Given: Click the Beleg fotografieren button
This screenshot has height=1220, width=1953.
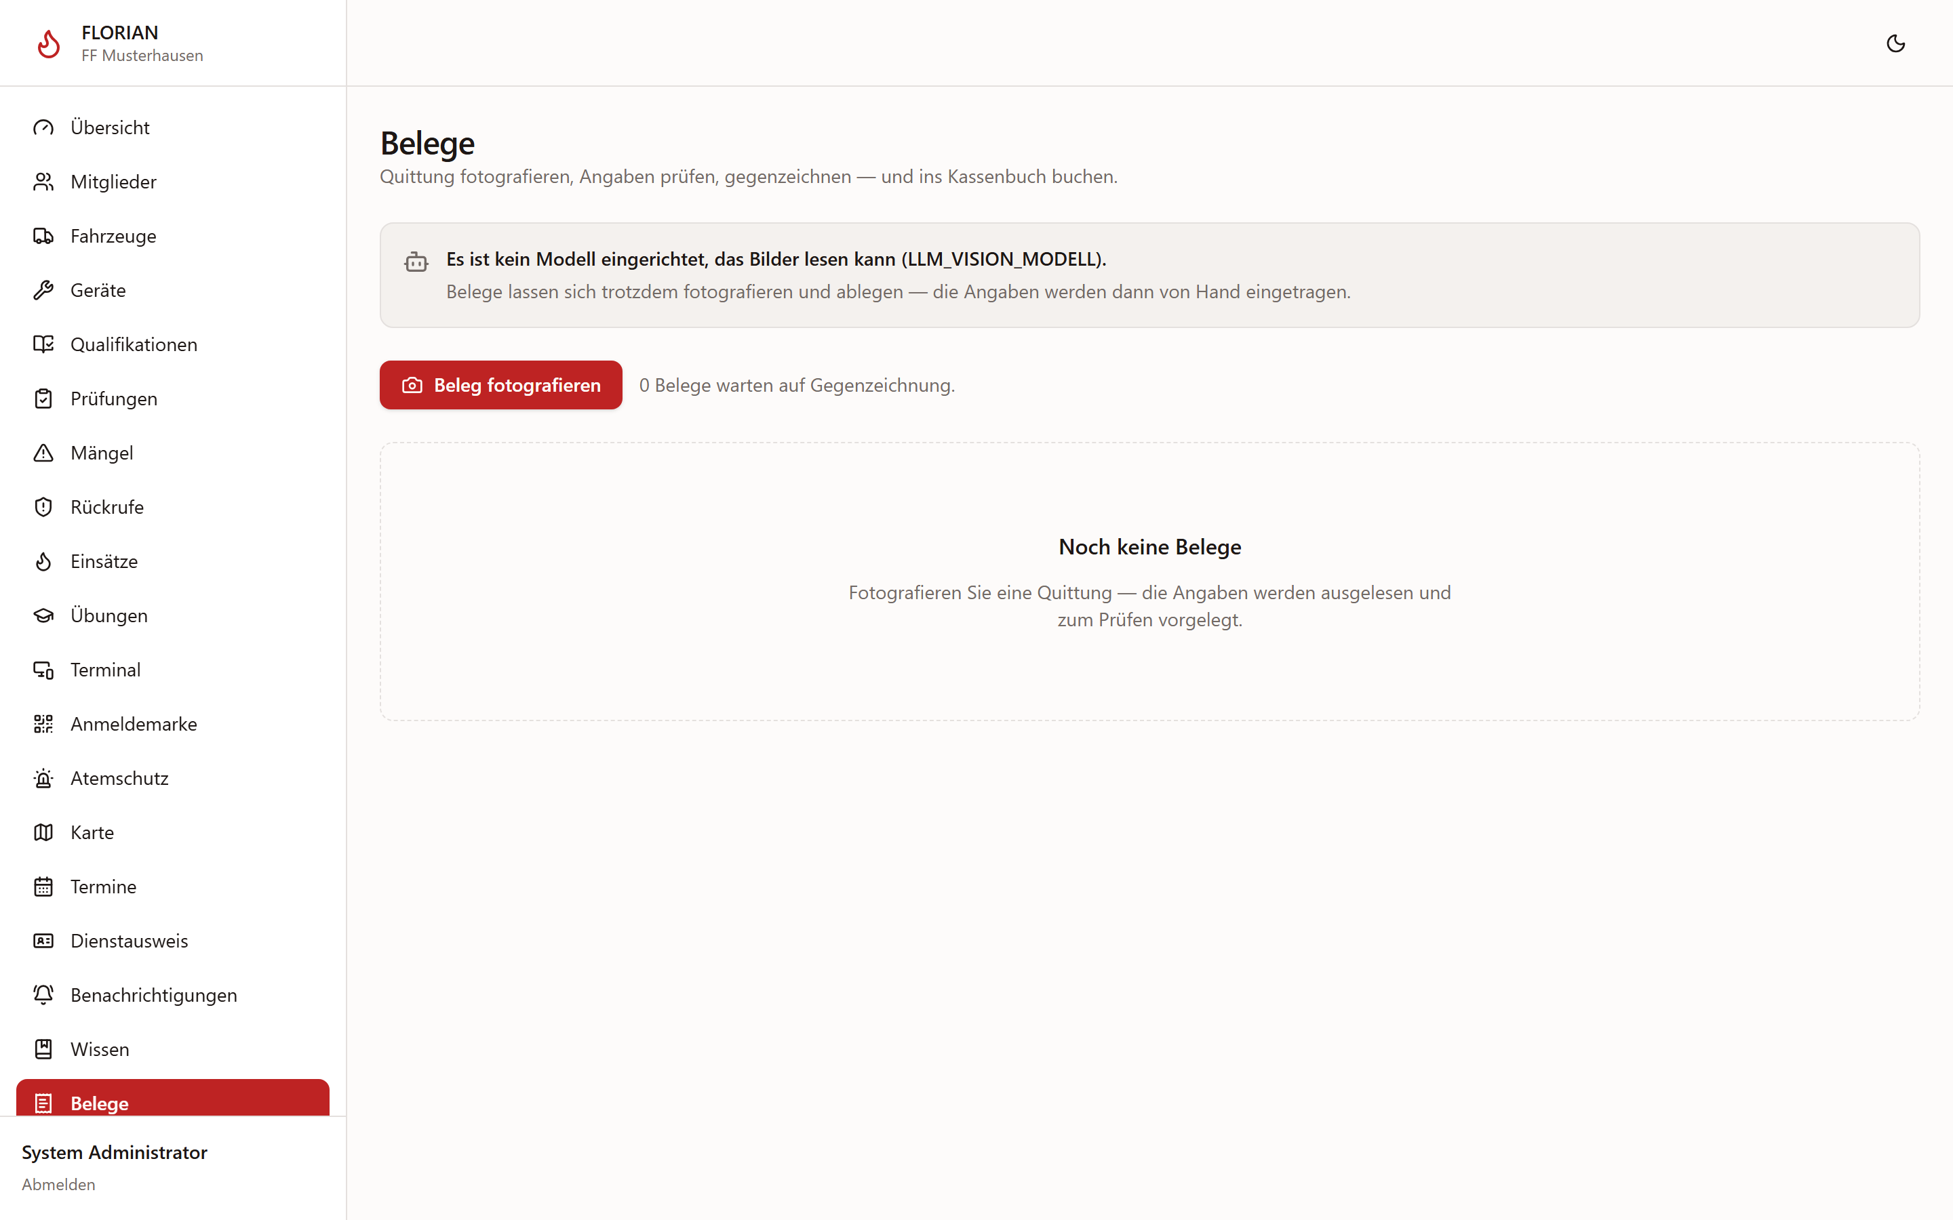Looking at the screenshot, I should (x=500, y=385).
